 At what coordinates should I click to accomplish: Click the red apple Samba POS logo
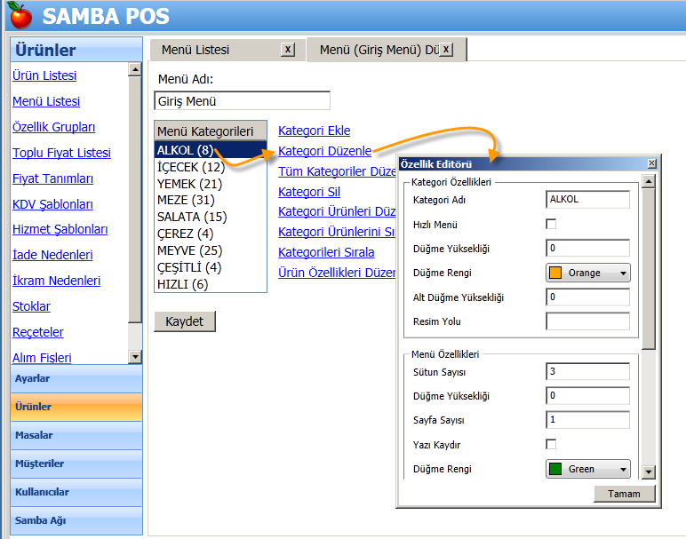20,15
